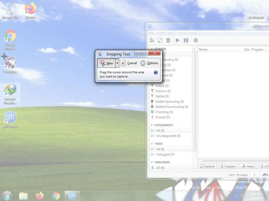Click the Pause icon in qBittorrent toolbar
The width and height of the screenshot is (269, 201).
pos(186,40)
